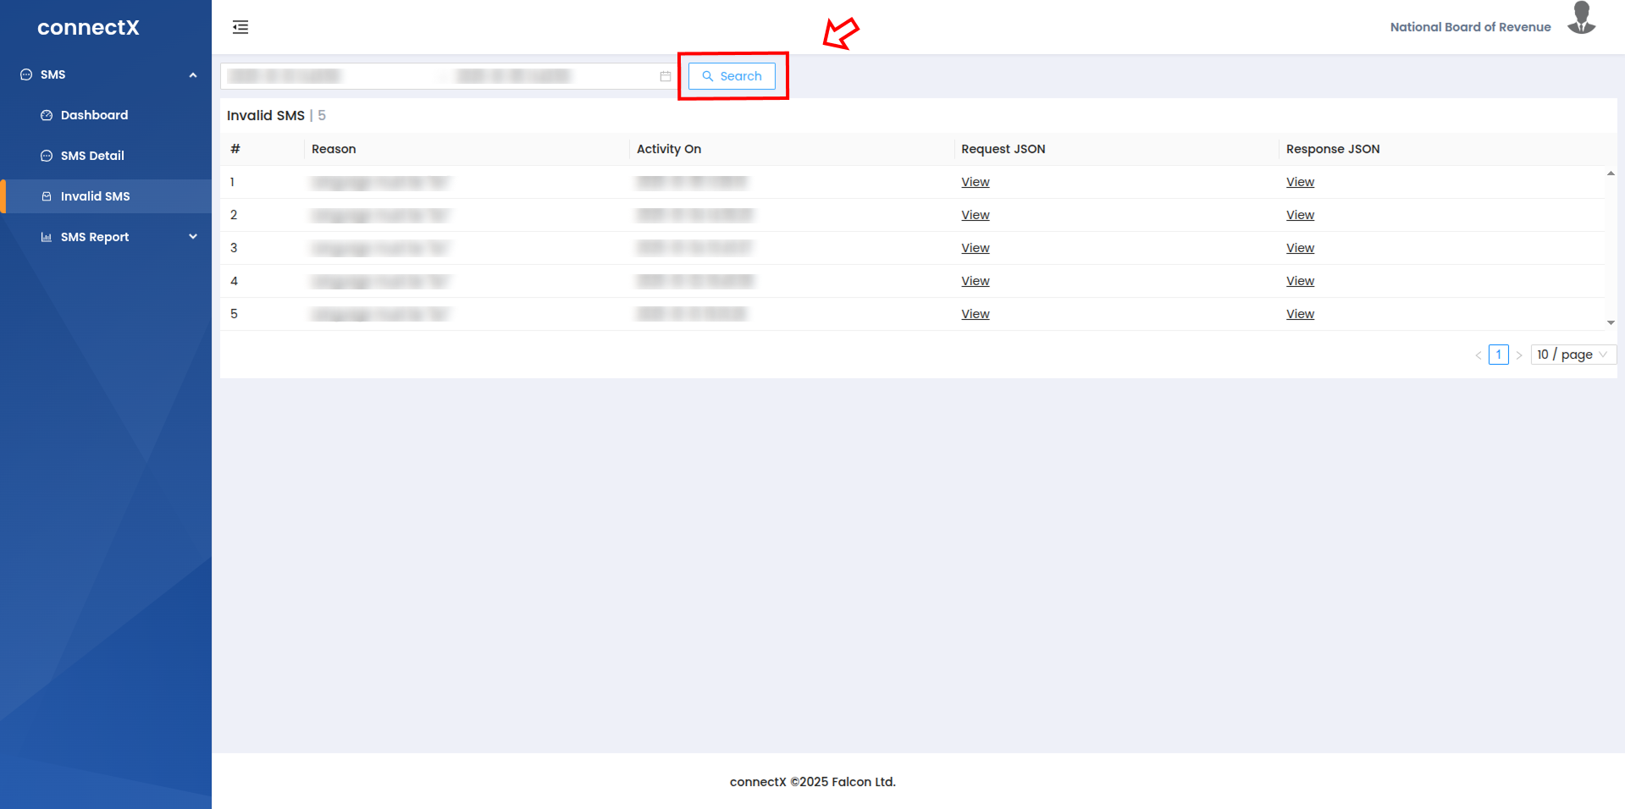The width and height of the screenshot is (1625, 809).
Task: View Request JSON for row 1
Action: coord(975,182)
